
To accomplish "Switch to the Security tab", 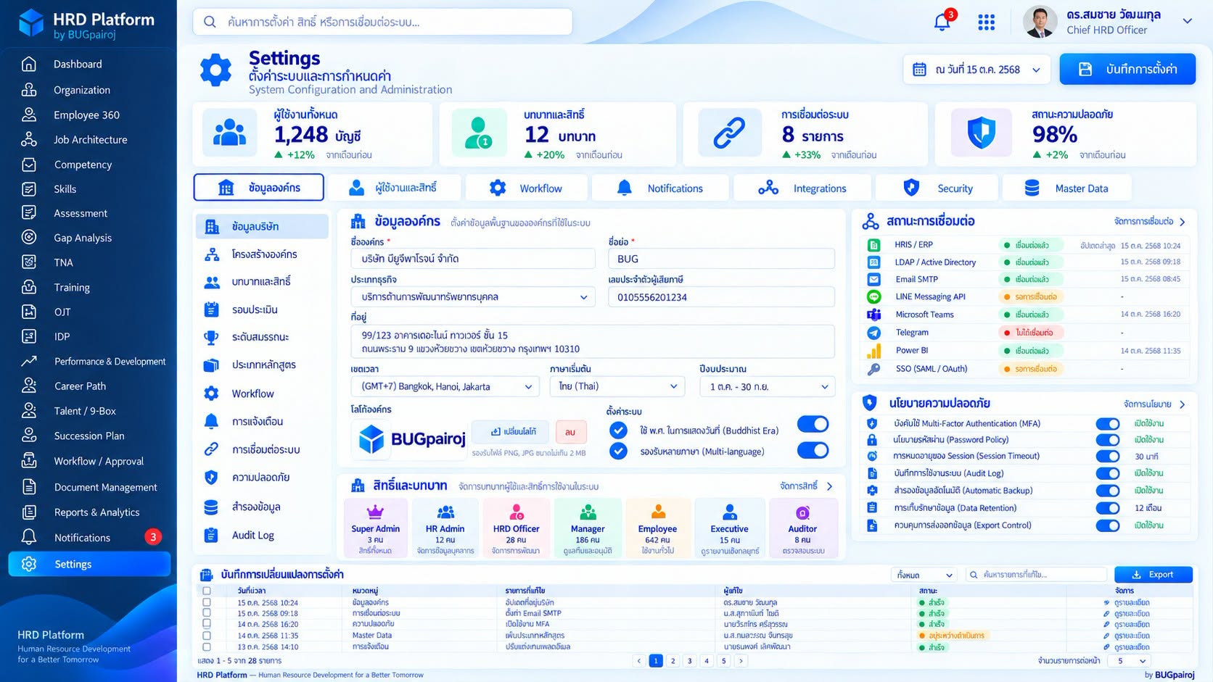I will [x=937, y=188].
